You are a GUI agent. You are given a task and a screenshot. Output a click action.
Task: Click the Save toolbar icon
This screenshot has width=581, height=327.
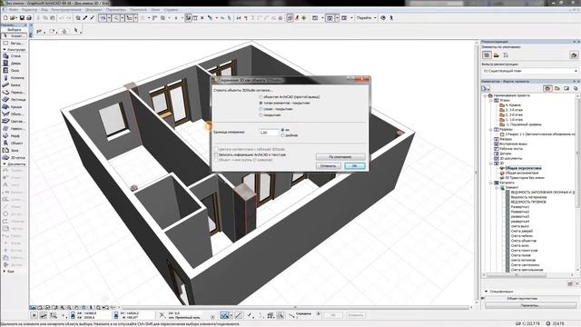tap(22, 18)
